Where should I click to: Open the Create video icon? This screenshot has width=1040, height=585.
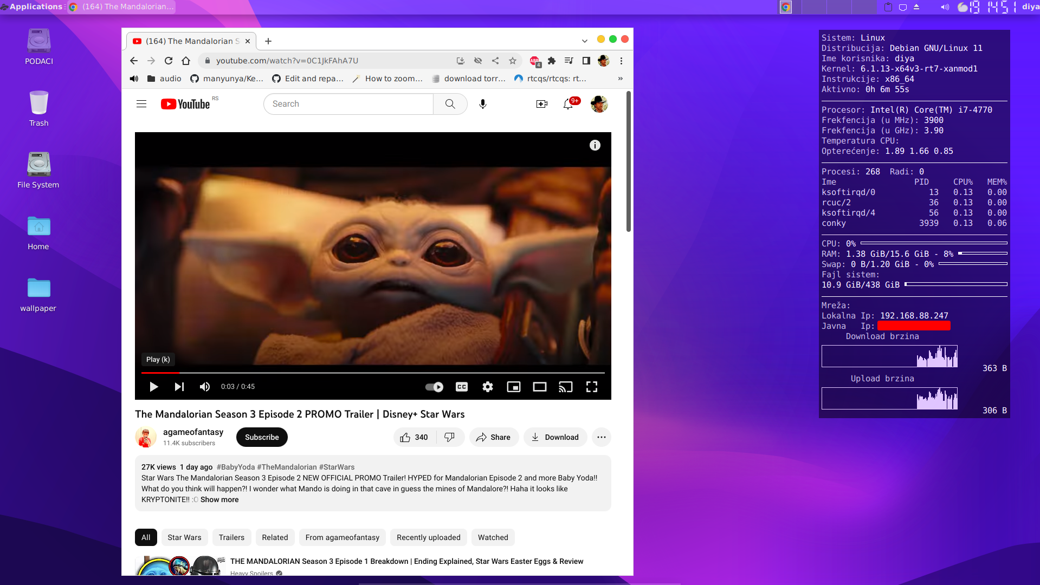[542, 104]
